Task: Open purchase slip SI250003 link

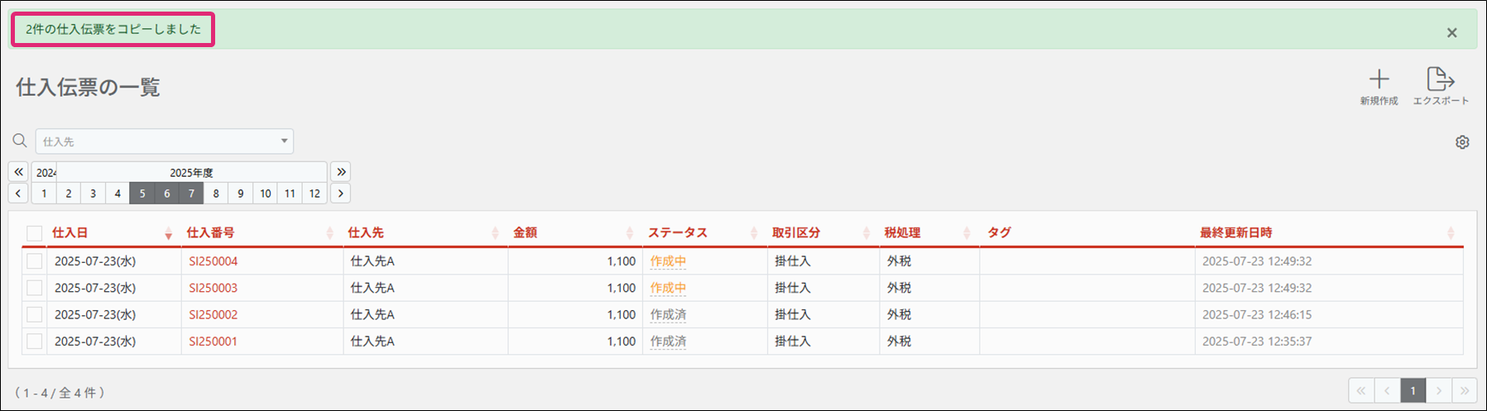Action: coord(213,288)
